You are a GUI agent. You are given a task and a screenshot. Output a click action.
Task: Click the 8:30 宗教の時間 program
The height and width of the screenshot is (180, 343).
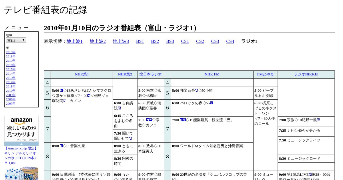coord(125,163)
